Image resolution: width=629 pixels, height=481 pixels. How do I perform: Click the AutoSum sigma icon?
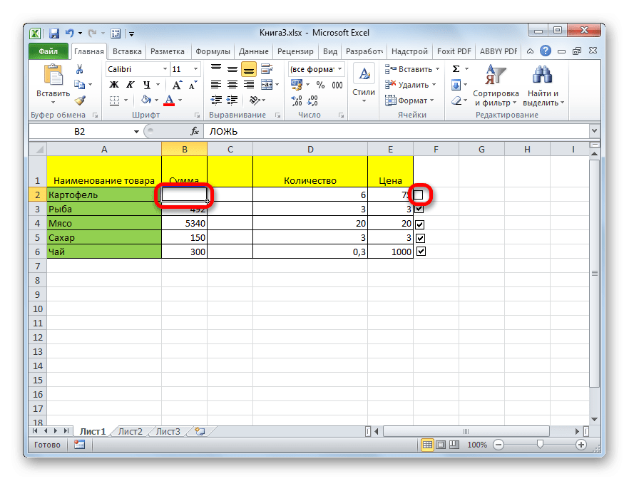pyautogui.click(x=456, y=69)
